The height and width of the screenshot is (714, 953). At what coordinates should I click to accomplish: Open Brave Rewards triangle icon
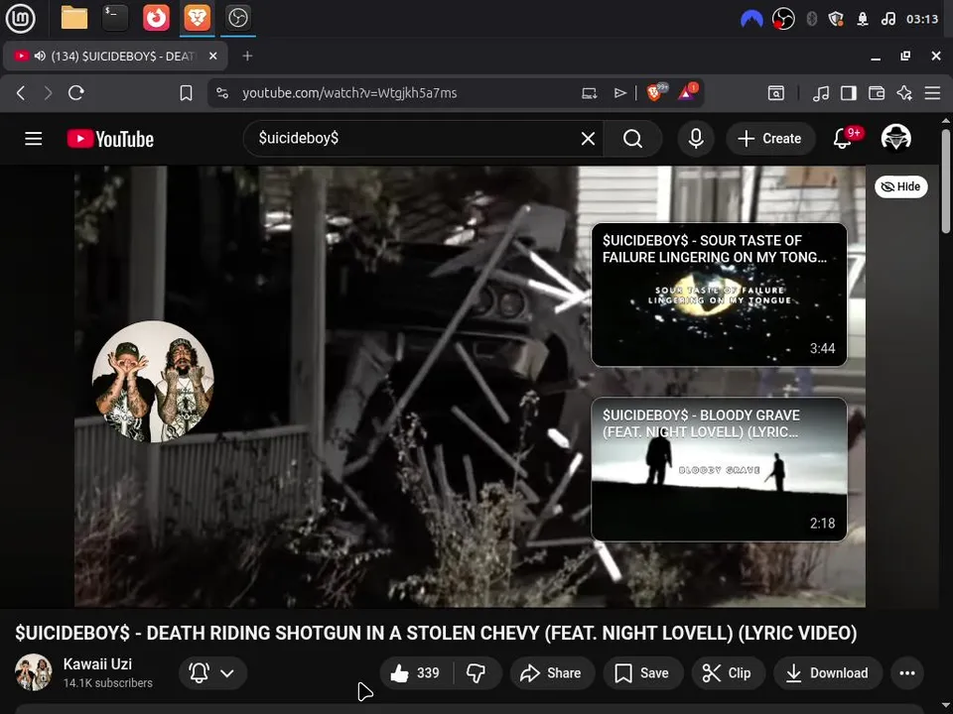pos(687,92)
